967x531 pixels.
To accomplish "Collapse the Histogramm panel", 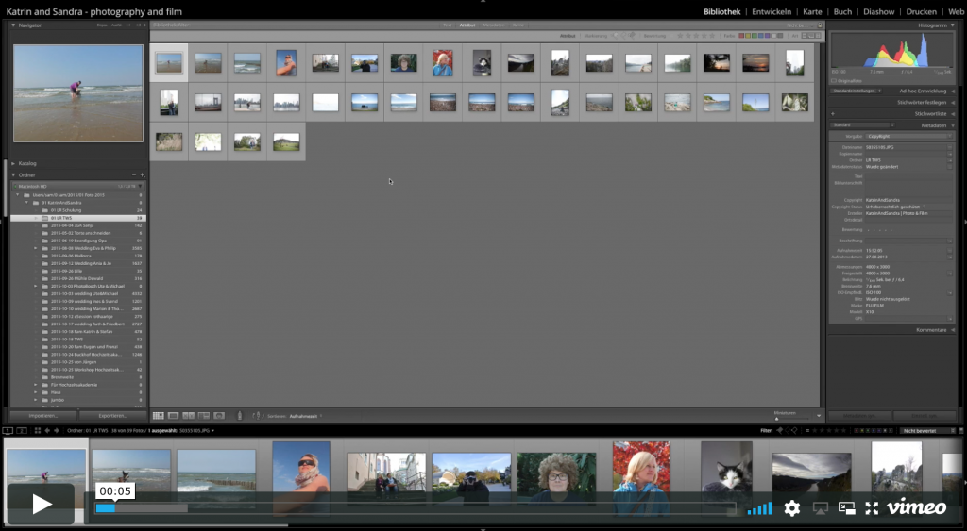I will point(953,25).
